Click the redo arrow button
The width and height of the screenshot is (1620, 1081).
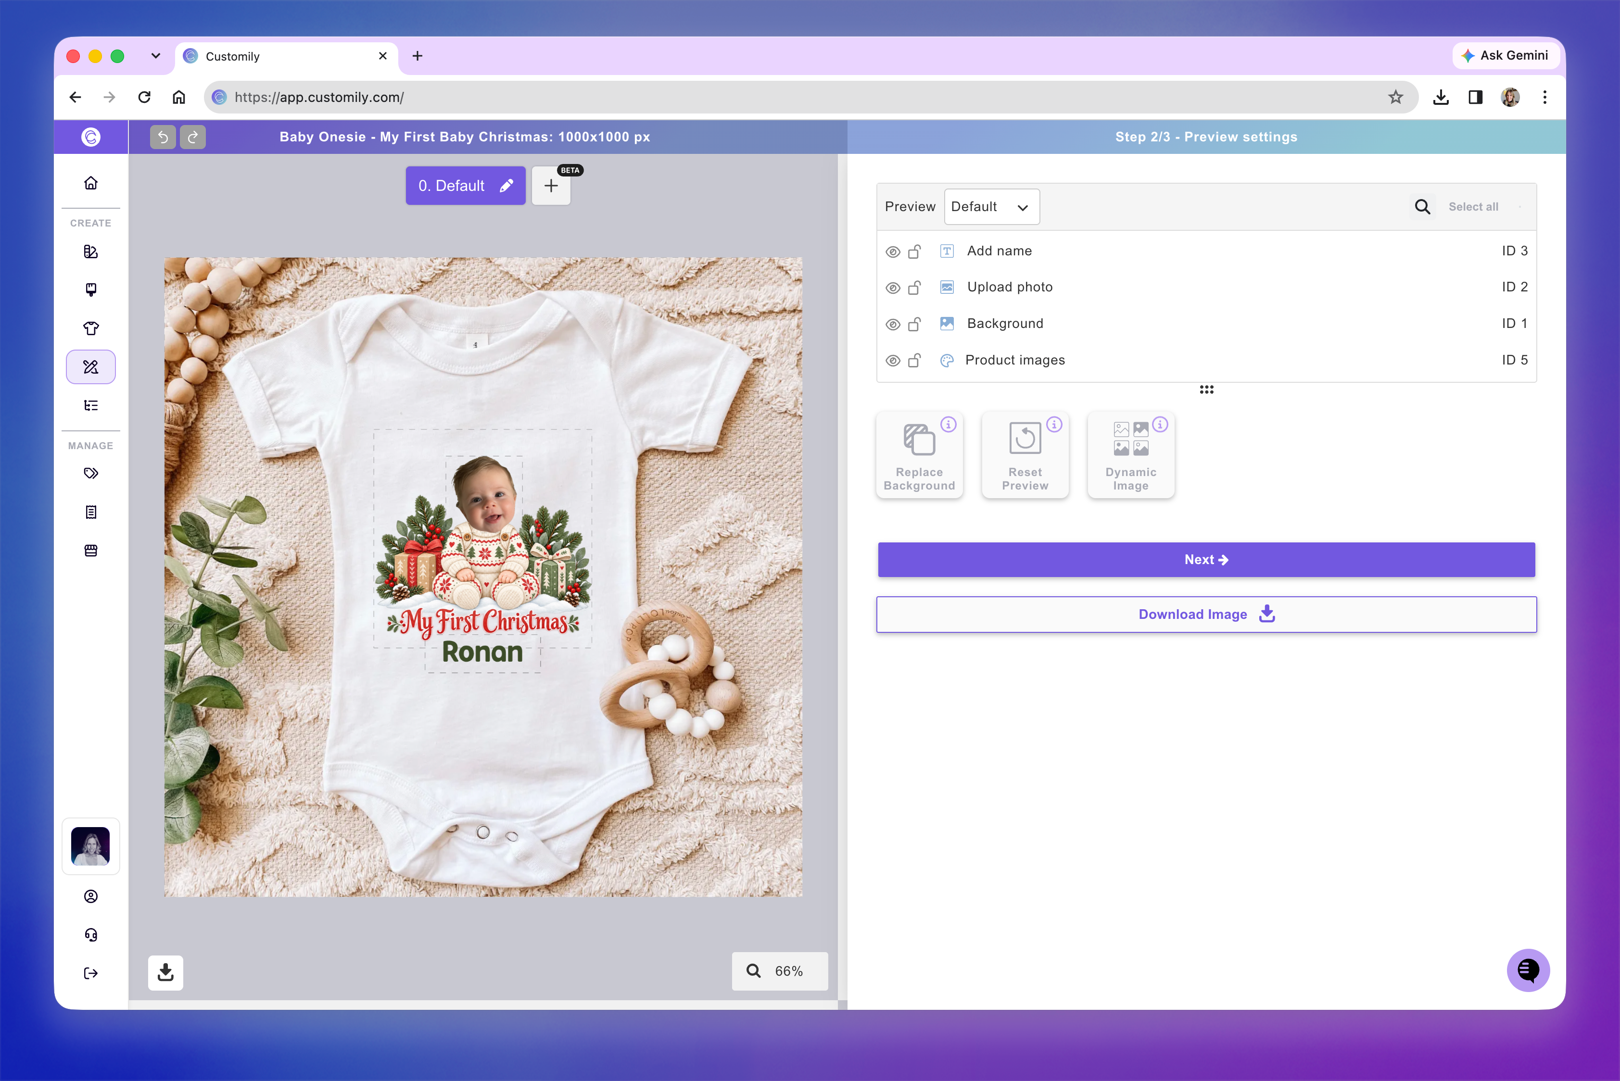(x=192, y=137)
